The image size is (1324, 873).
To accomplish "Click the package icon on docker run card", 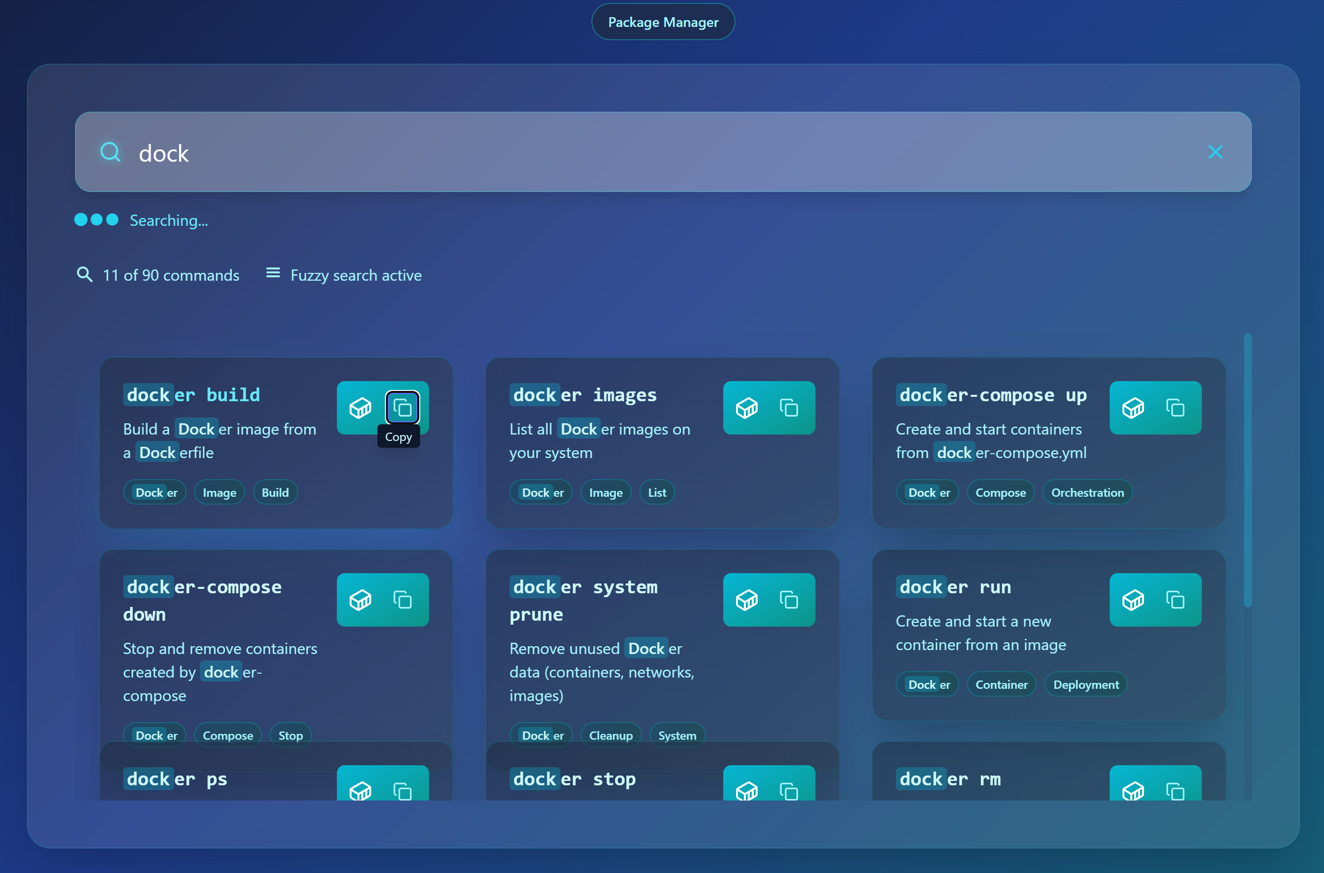I will pos(1134,600).
